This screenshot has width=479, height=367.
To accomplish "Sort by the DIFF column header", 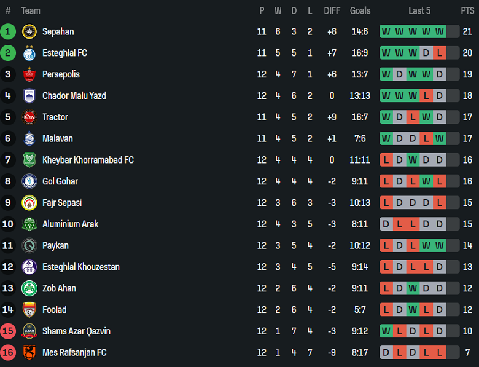I will point(332,10).
